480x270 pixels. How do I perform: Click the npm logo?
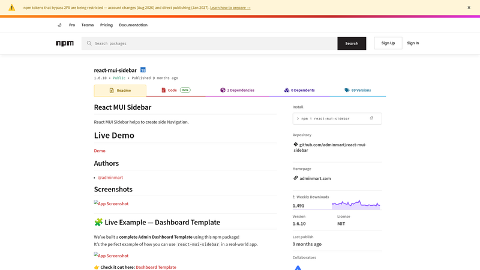click(65, 43)
